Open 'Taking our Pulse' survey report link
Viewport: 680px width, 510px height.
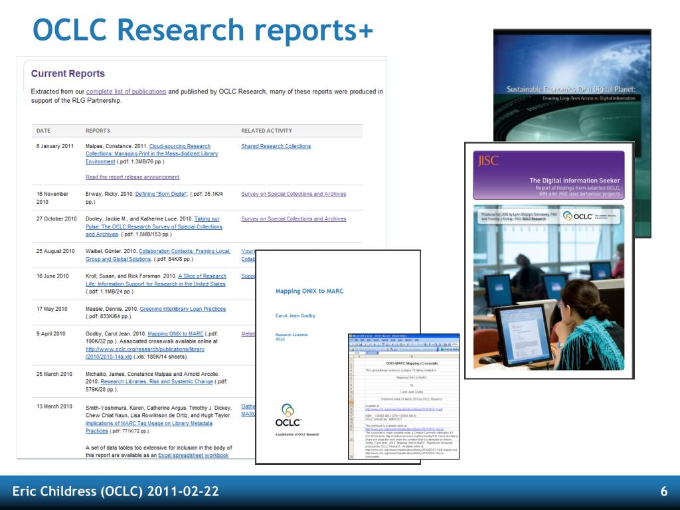point(154,226)
